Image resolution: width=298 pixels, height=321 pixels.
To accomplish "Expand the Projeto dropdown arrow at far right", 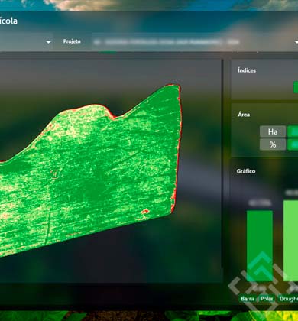I will point(296,42).
